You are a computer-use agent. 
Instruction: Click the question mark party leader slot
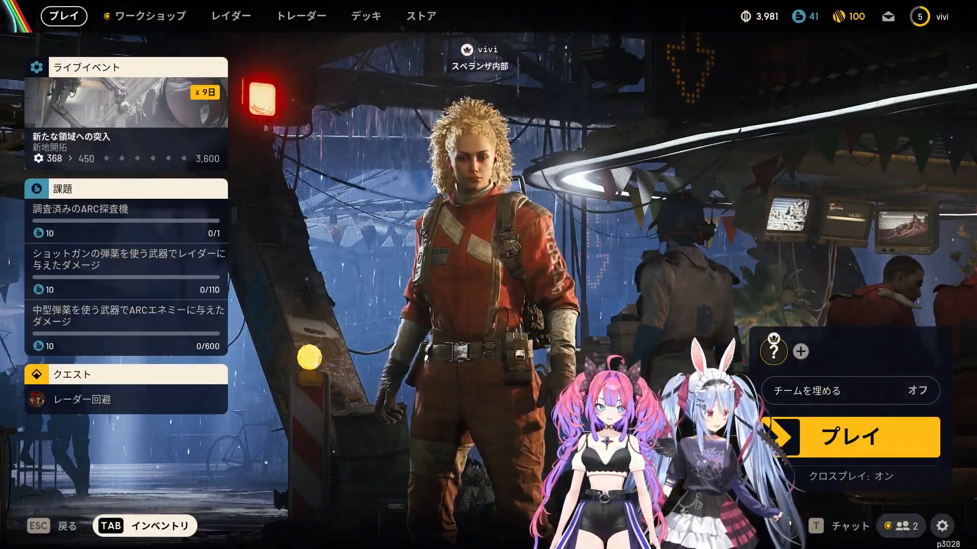coord(773,351)
